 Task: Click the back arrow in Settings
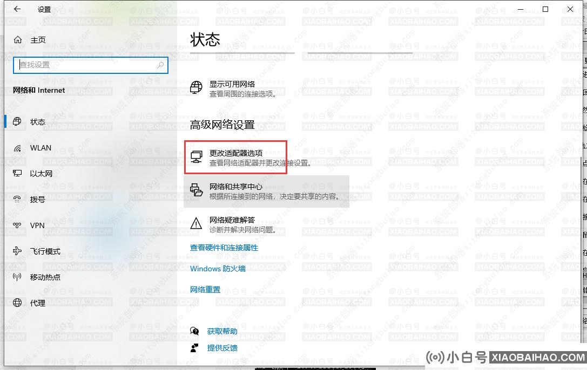(17, 9)
